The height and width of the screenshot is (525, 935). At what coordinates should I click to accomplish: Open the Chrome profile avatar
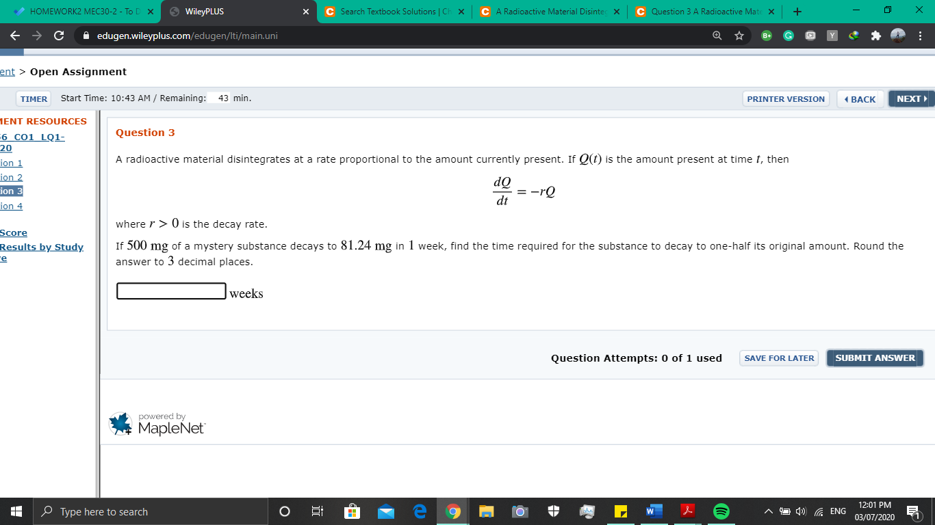[897, 35]
